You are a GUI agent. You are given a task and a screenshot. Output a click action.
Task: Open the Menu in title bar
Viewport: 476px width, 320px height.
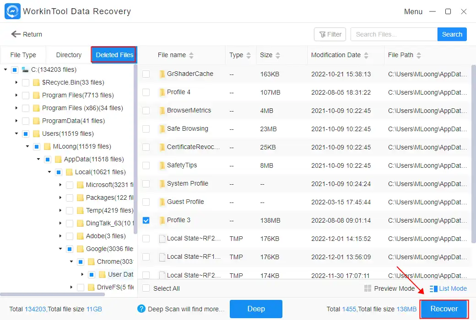(413, 11)
